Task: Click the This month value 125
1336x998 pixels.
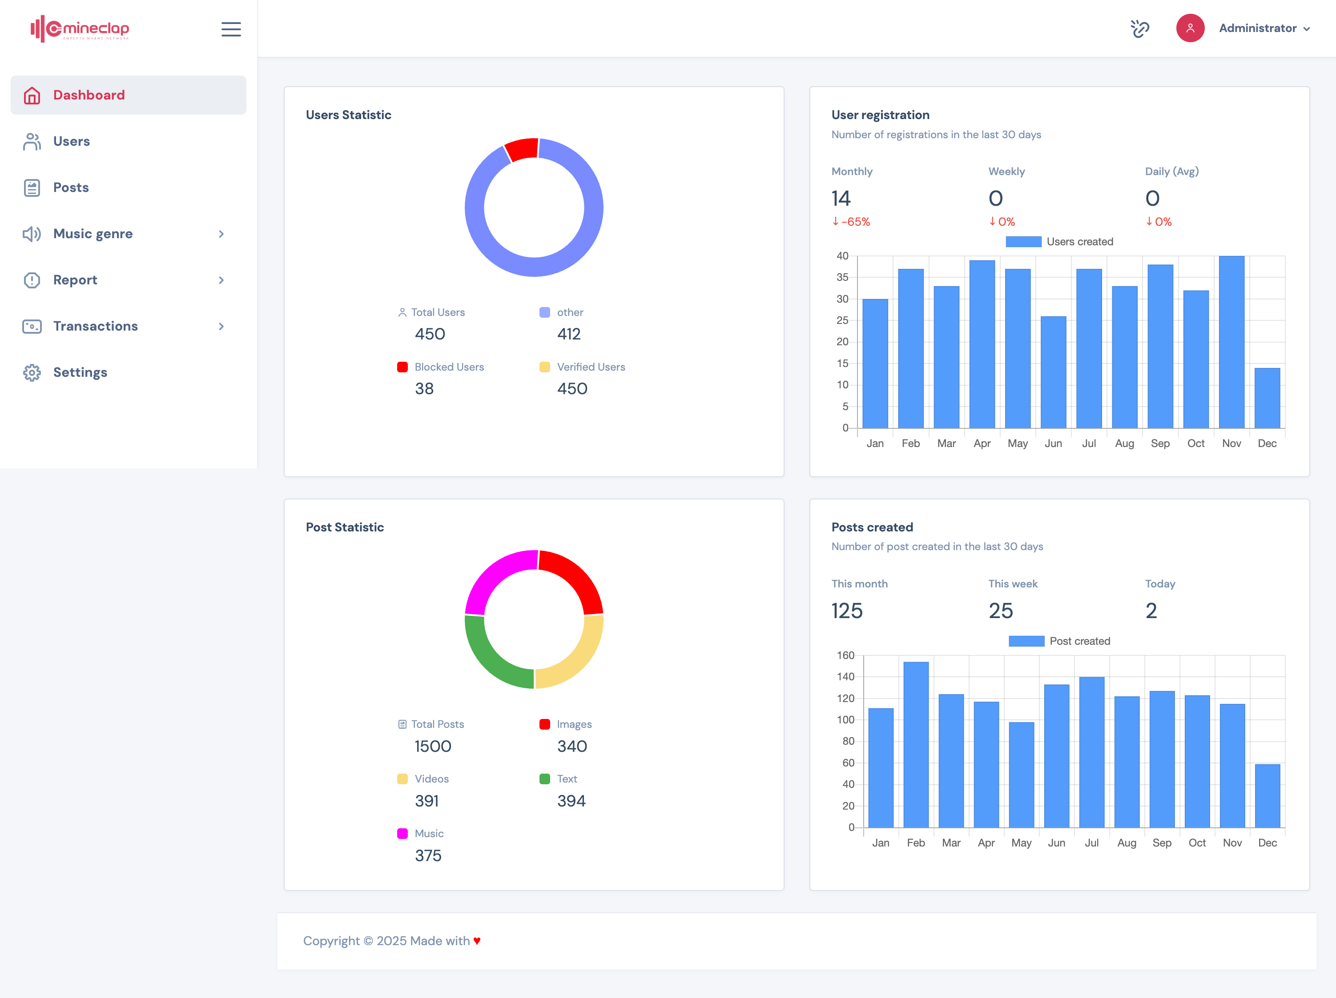Action: pyautogui.click(x=847, y=611)
